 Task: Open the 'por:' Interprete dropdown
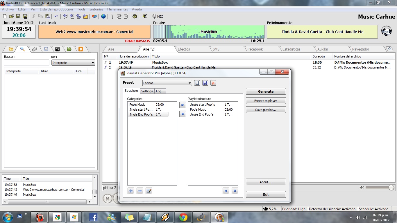coord(73,63)
